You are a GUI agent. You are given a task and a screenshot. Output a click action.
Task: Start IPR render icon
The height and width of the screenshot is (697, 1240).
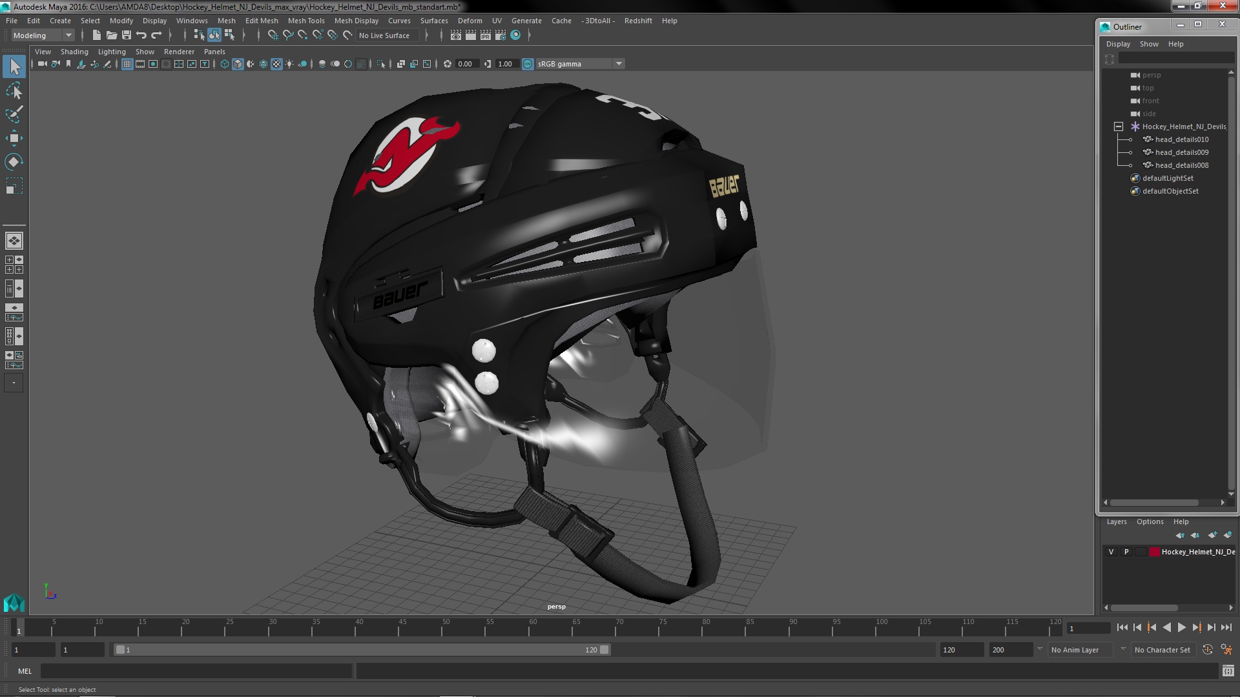486,35
